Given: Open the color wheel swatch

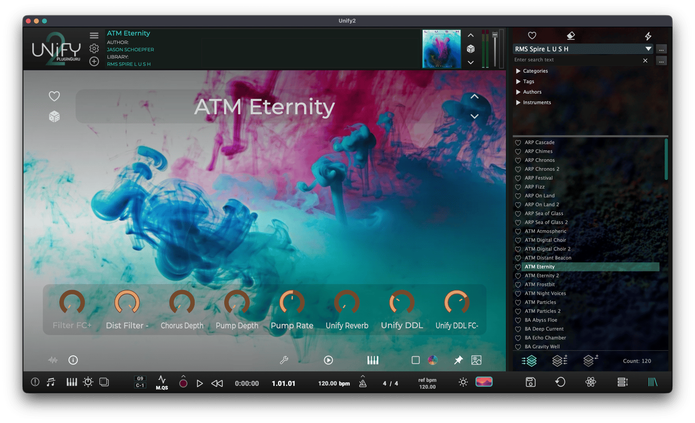Looking at the screenshot, I should (433, 360).
